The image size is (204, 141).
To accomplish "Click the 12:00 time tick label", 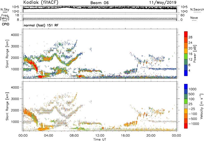I will [x=100, y=135].
